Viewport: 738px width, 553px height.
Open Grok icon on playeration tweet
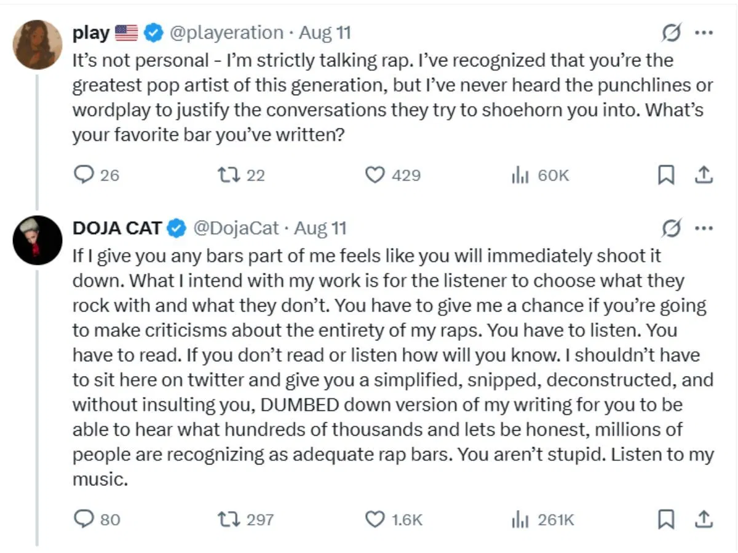point(671,34)
